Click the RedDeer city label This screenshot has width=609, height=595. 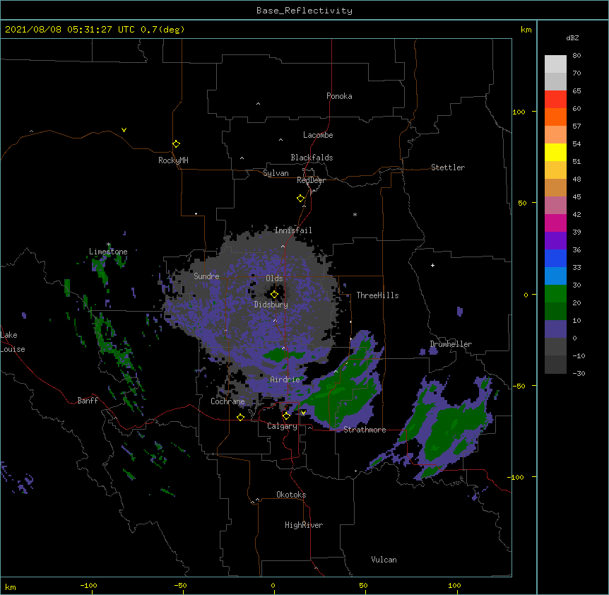[x=311, y=180]
